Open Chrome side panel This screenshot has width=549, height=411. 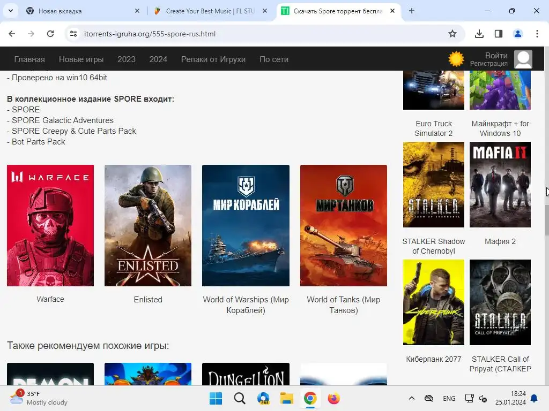pyautogui.click(x=499, y=34)
